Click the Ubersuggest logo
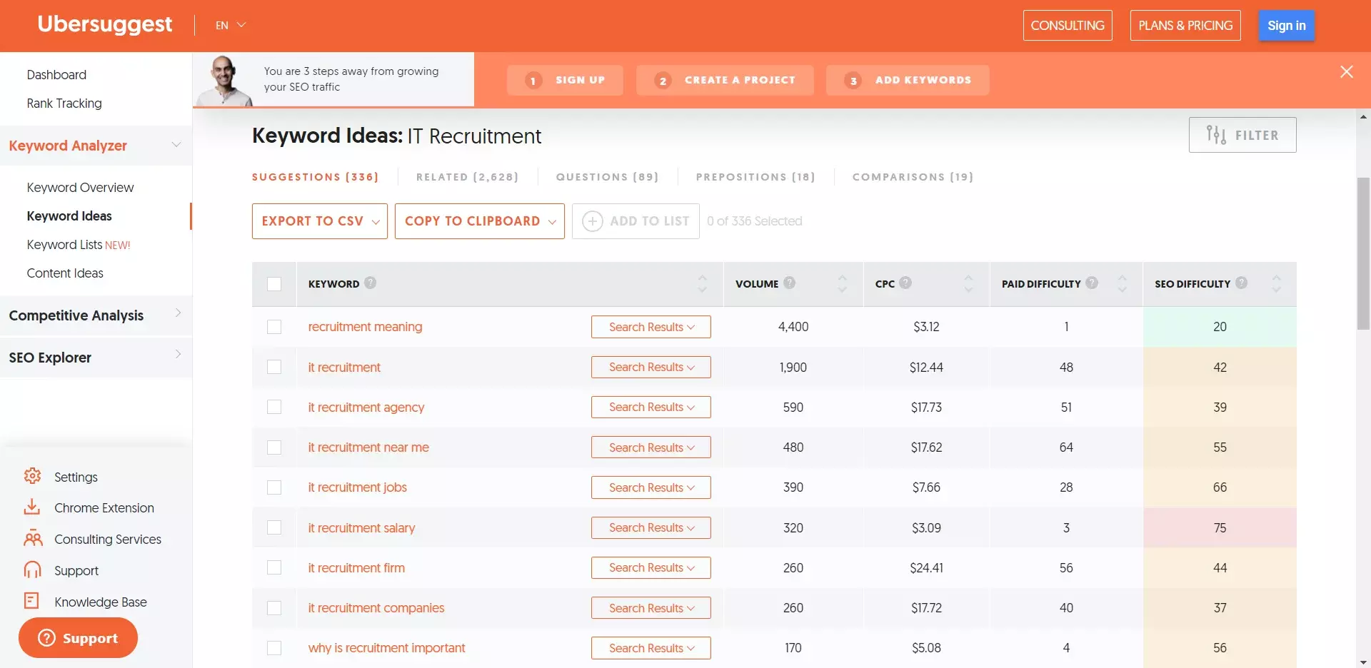Image resolution: width=1371 pixels, height=668 pixels. click(105, 24)
